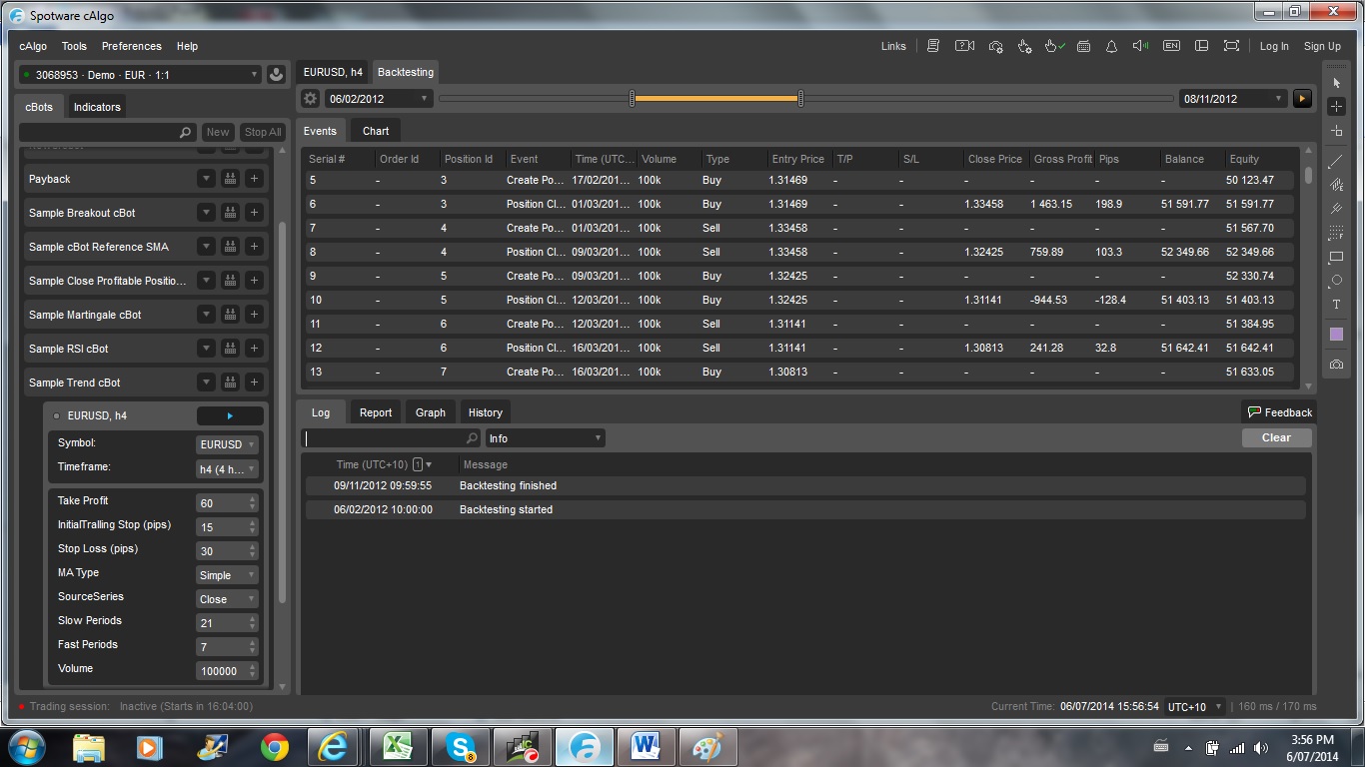Open the UTC+10 timezone dropdown in status bar

(1194, 707)
